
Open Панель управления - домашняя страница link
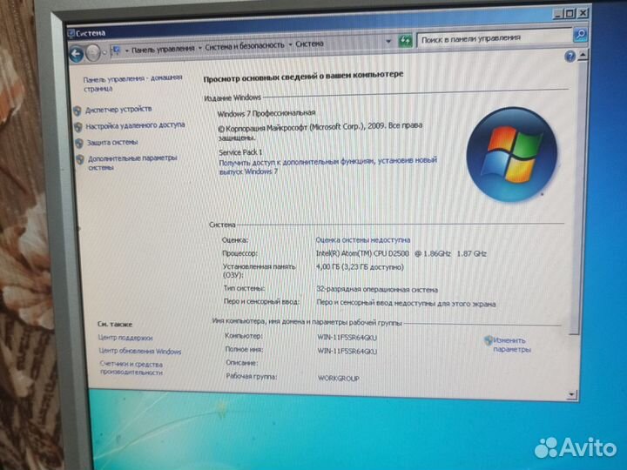click(x=133, y=83)
